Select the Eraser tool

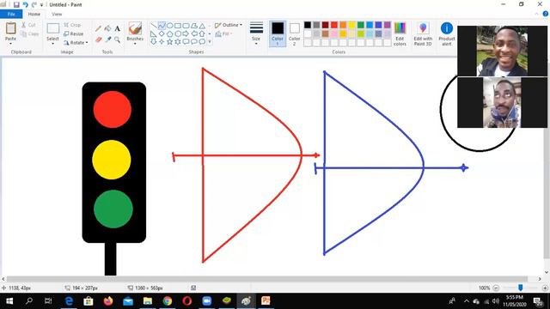[x=98, y=39]
